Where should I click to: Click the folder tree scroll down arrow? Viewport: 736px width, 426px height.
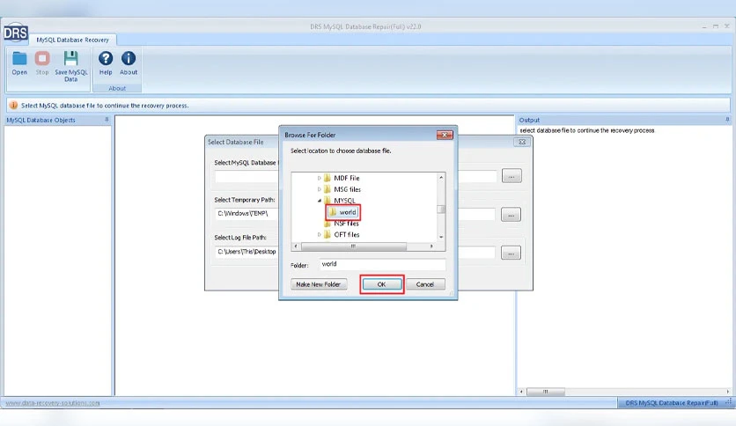441,237
